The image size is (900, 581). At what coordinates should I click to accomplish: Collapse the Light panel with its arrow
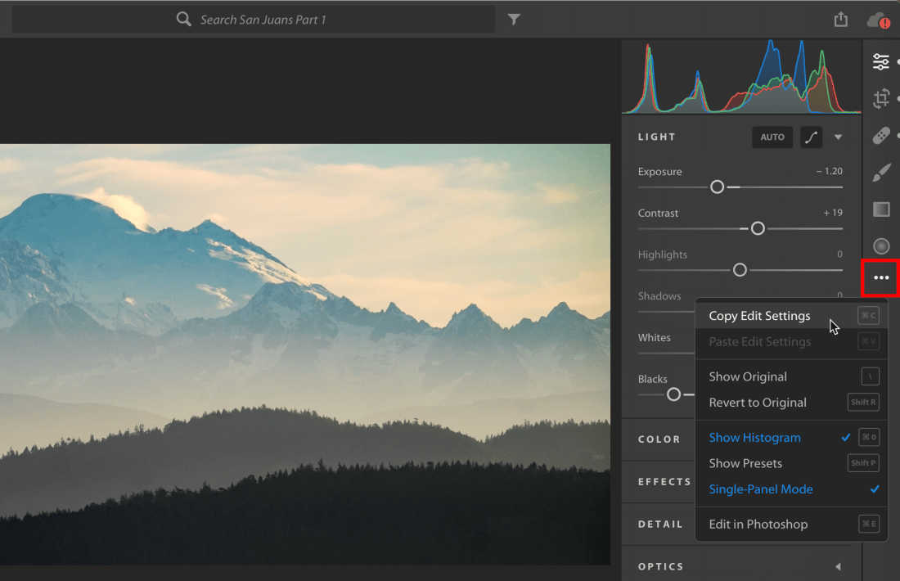(838, 137)
